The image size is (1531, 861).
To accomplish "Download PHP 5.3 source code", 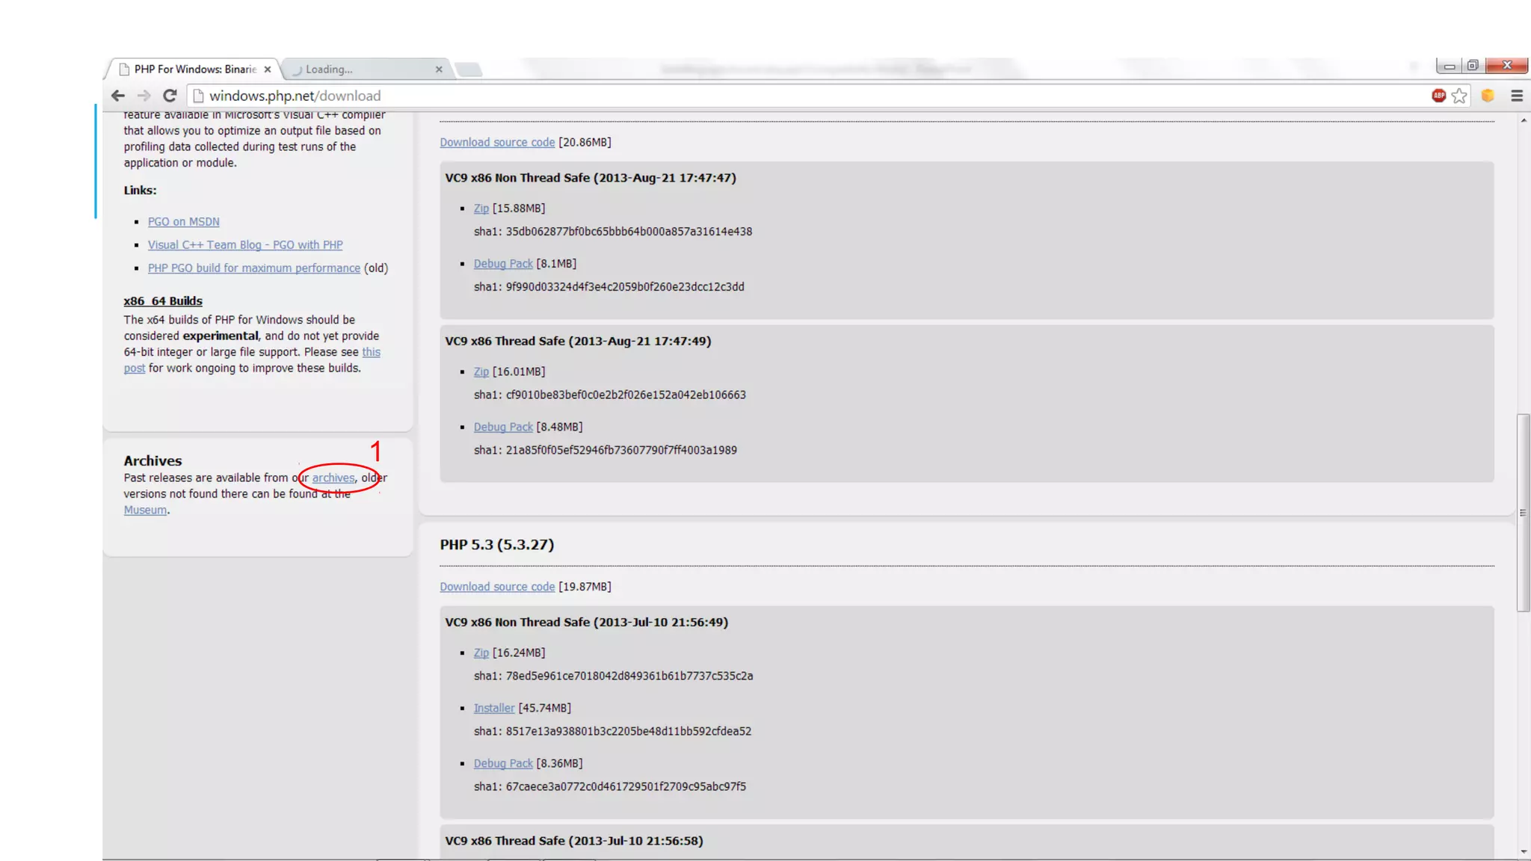I will coord(497,587).
